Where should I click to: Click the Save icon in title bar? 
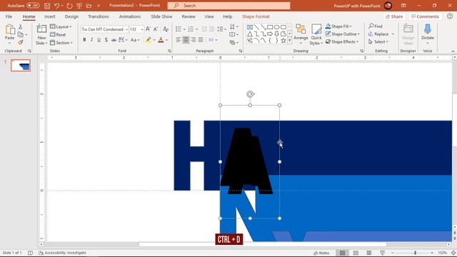coord(47,6)
